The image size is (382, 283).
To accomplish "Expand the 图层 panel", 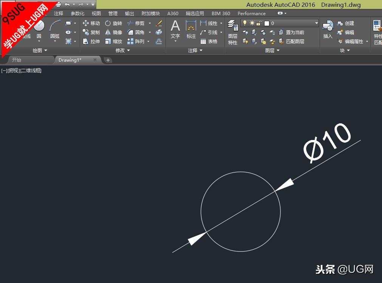I will click(x=272, y=50).
